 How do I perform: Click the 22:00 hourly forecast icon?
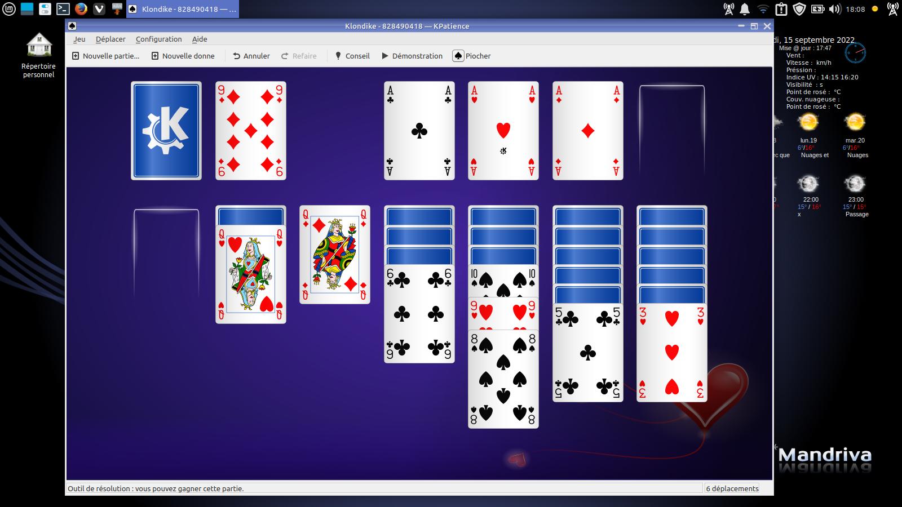[808, 184]
